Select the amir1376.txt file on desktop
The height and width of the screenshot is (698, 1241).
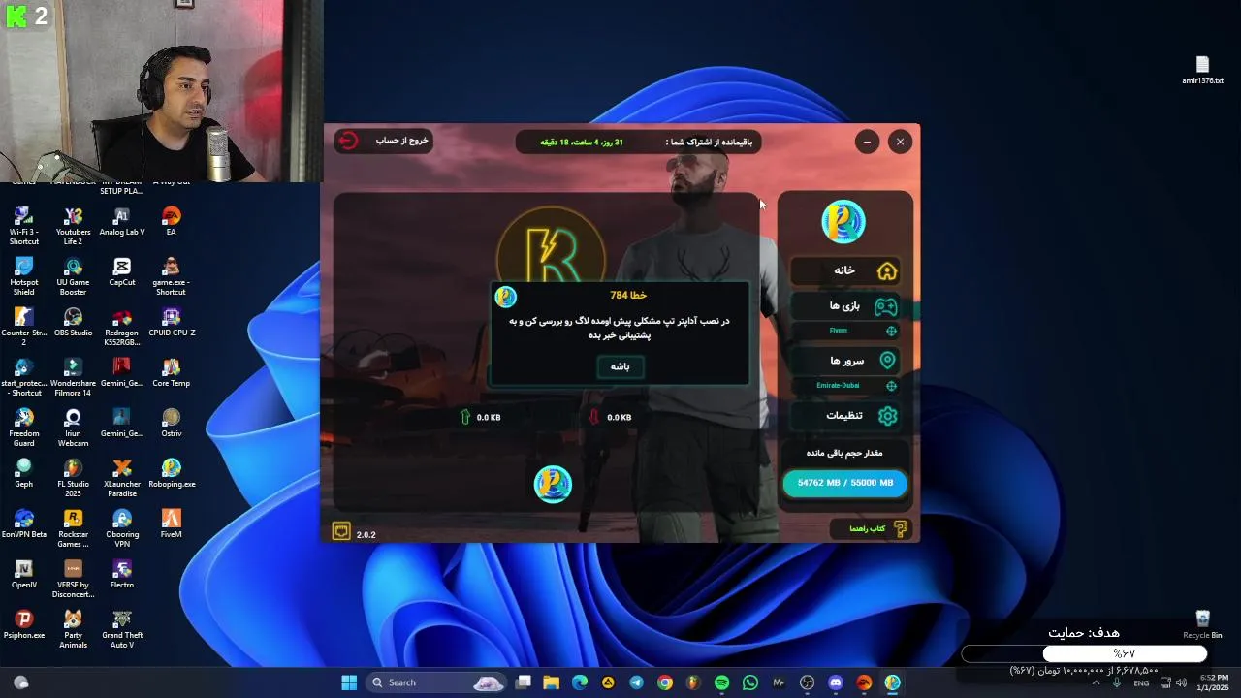click(x=1202, y=71)
